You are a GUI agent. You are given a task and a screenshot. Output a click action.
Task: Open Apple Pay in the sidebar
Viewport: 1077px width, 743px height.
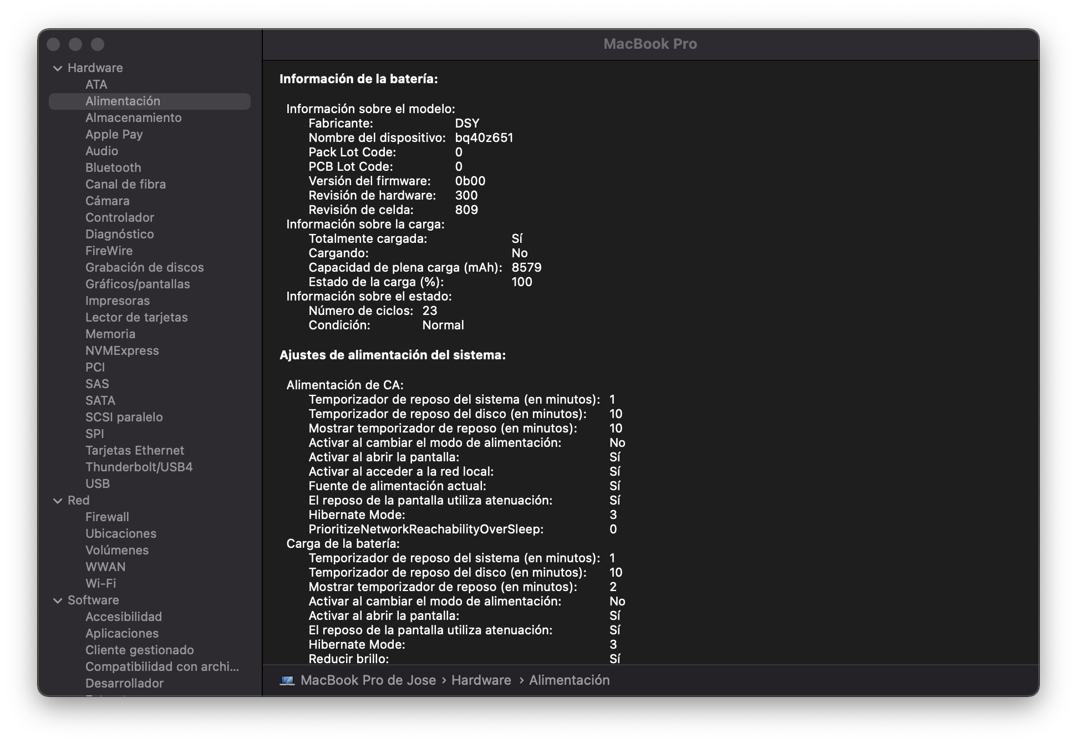[x=114, y=134]
